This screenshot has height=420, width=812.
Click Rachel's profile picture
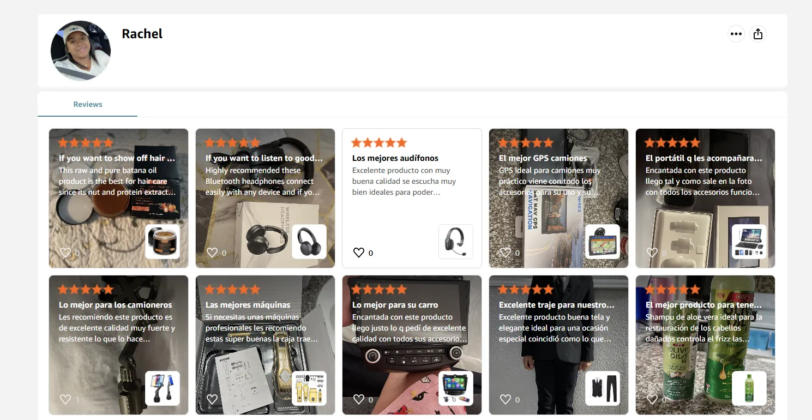click(x=81, y=51)
